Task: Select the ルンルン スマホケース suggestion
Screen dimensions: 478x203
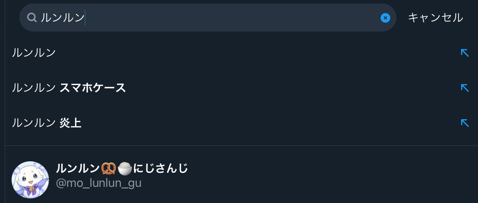Action: tap(69, 88)
